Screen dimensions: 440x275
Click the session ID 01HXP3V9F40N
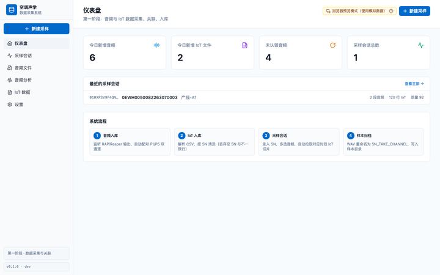point(104,97)
